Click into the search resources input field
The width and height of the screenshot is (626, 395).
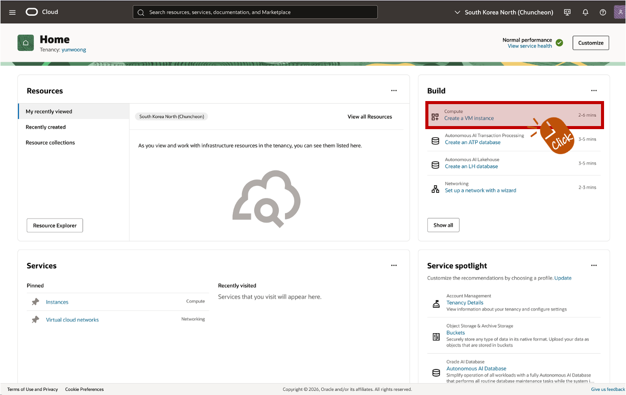click(x=255, y=12)
